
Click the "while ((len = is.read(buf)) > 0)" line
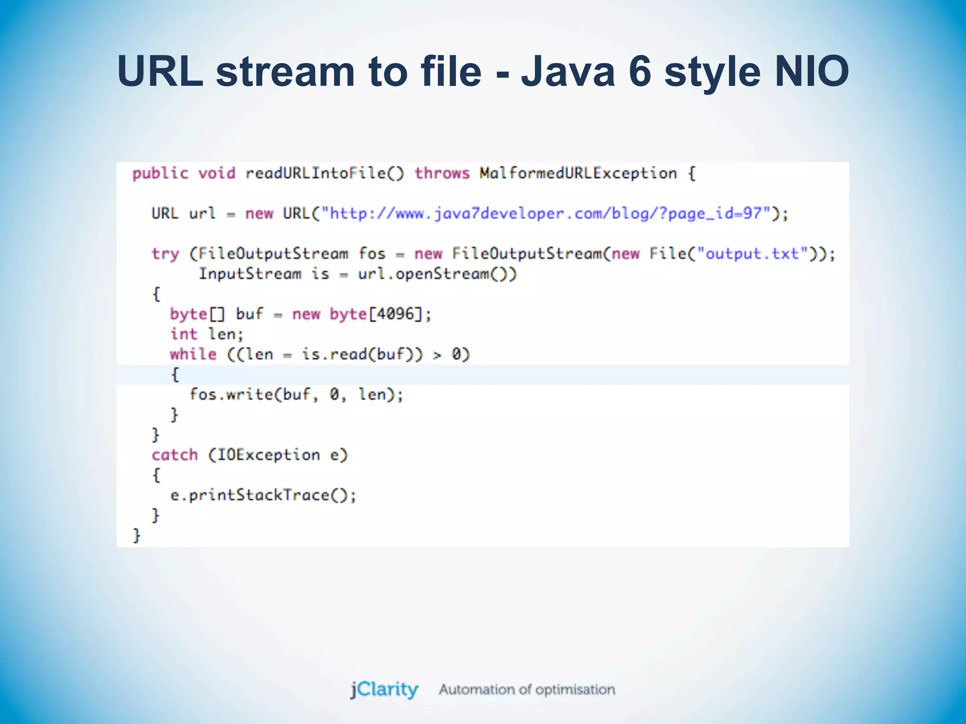[x=320, y=354]
